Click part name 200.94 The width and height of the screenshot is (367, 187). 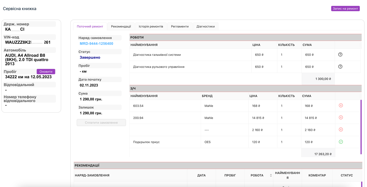point(138,118)
